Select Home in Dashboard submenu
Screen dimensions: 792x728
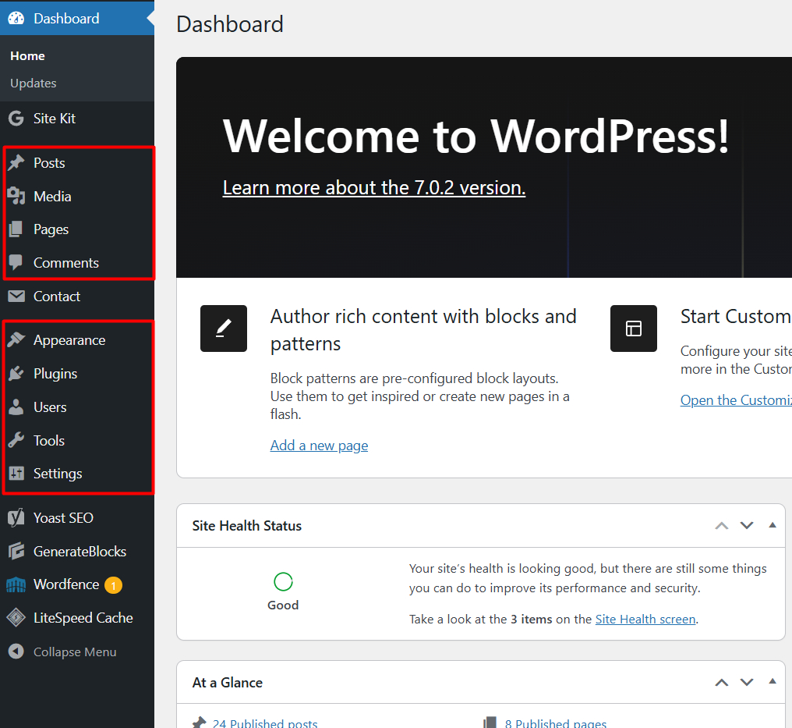click(x=27, y=55)
